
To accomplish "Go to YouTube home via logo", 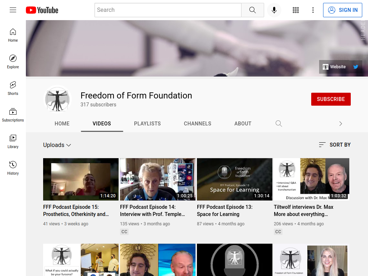I will tap(42, 10).
